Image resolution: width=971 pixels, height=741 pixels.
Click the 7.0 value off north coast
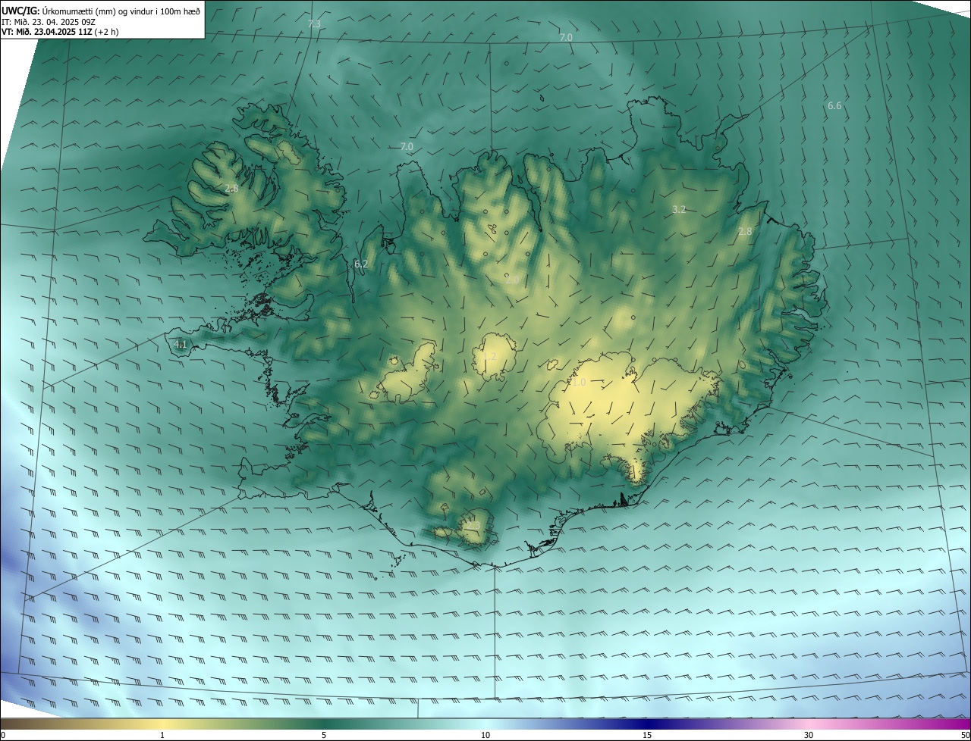pyautogui.click(x=407, y=146)
